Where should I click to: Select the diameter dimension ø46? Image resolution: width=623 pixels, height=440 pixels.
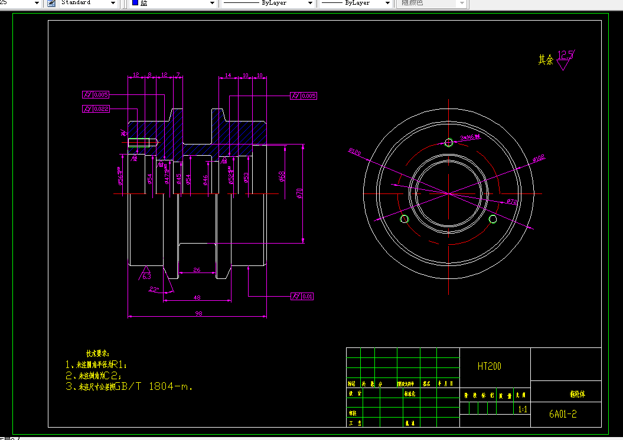tap(206, 180)
